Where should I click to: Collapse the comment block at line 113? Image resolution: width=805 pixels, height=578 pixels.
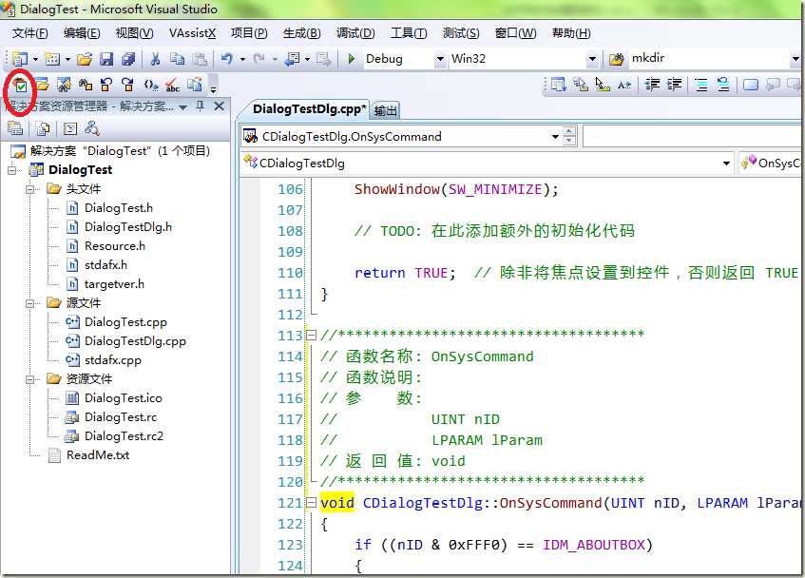tap(311, 336)
